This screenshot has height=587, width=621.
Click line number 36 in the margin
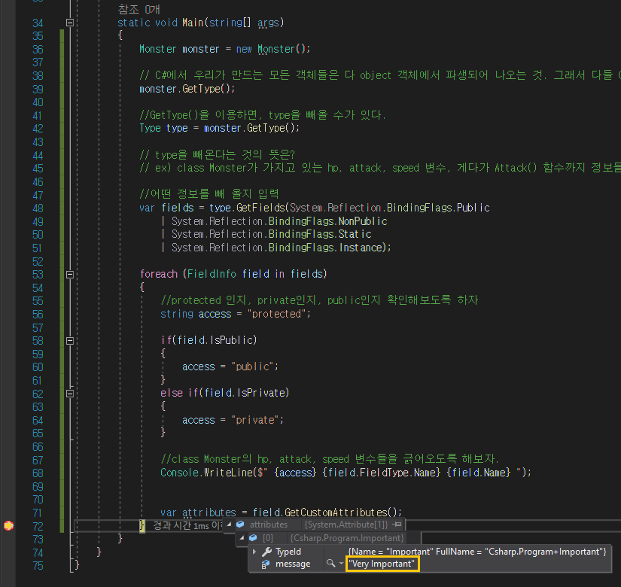point(38,50)
